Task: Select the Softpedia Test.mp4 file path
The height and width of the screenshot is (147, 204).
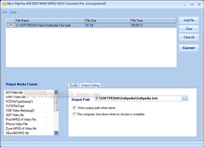Action: point(43,25)
